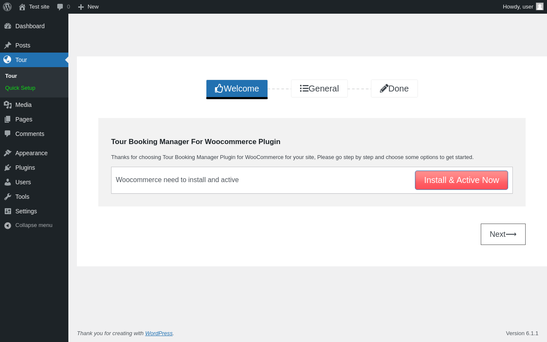Switch to the Done step tab
The image size is (547, 342).
[x=394, y=88]
